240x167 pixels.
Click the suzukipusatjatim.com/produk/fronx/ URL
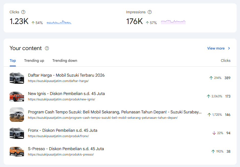(x=58, y=136)
